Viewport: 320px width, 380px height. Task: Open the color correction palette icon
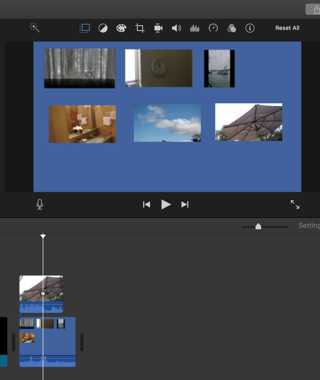pos(121,28)
